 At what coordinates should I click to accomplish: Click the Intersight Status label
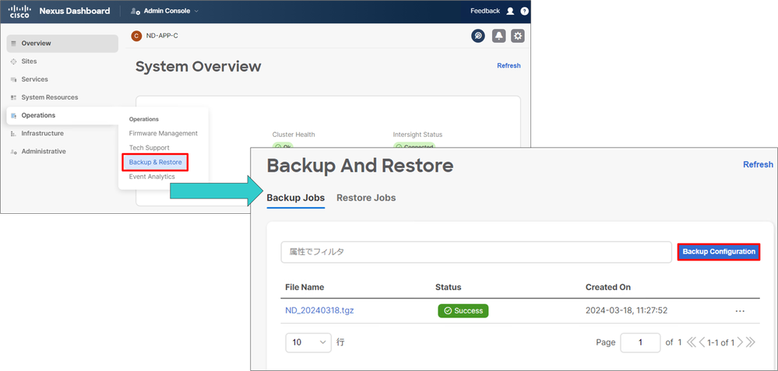tap(417, 135)
